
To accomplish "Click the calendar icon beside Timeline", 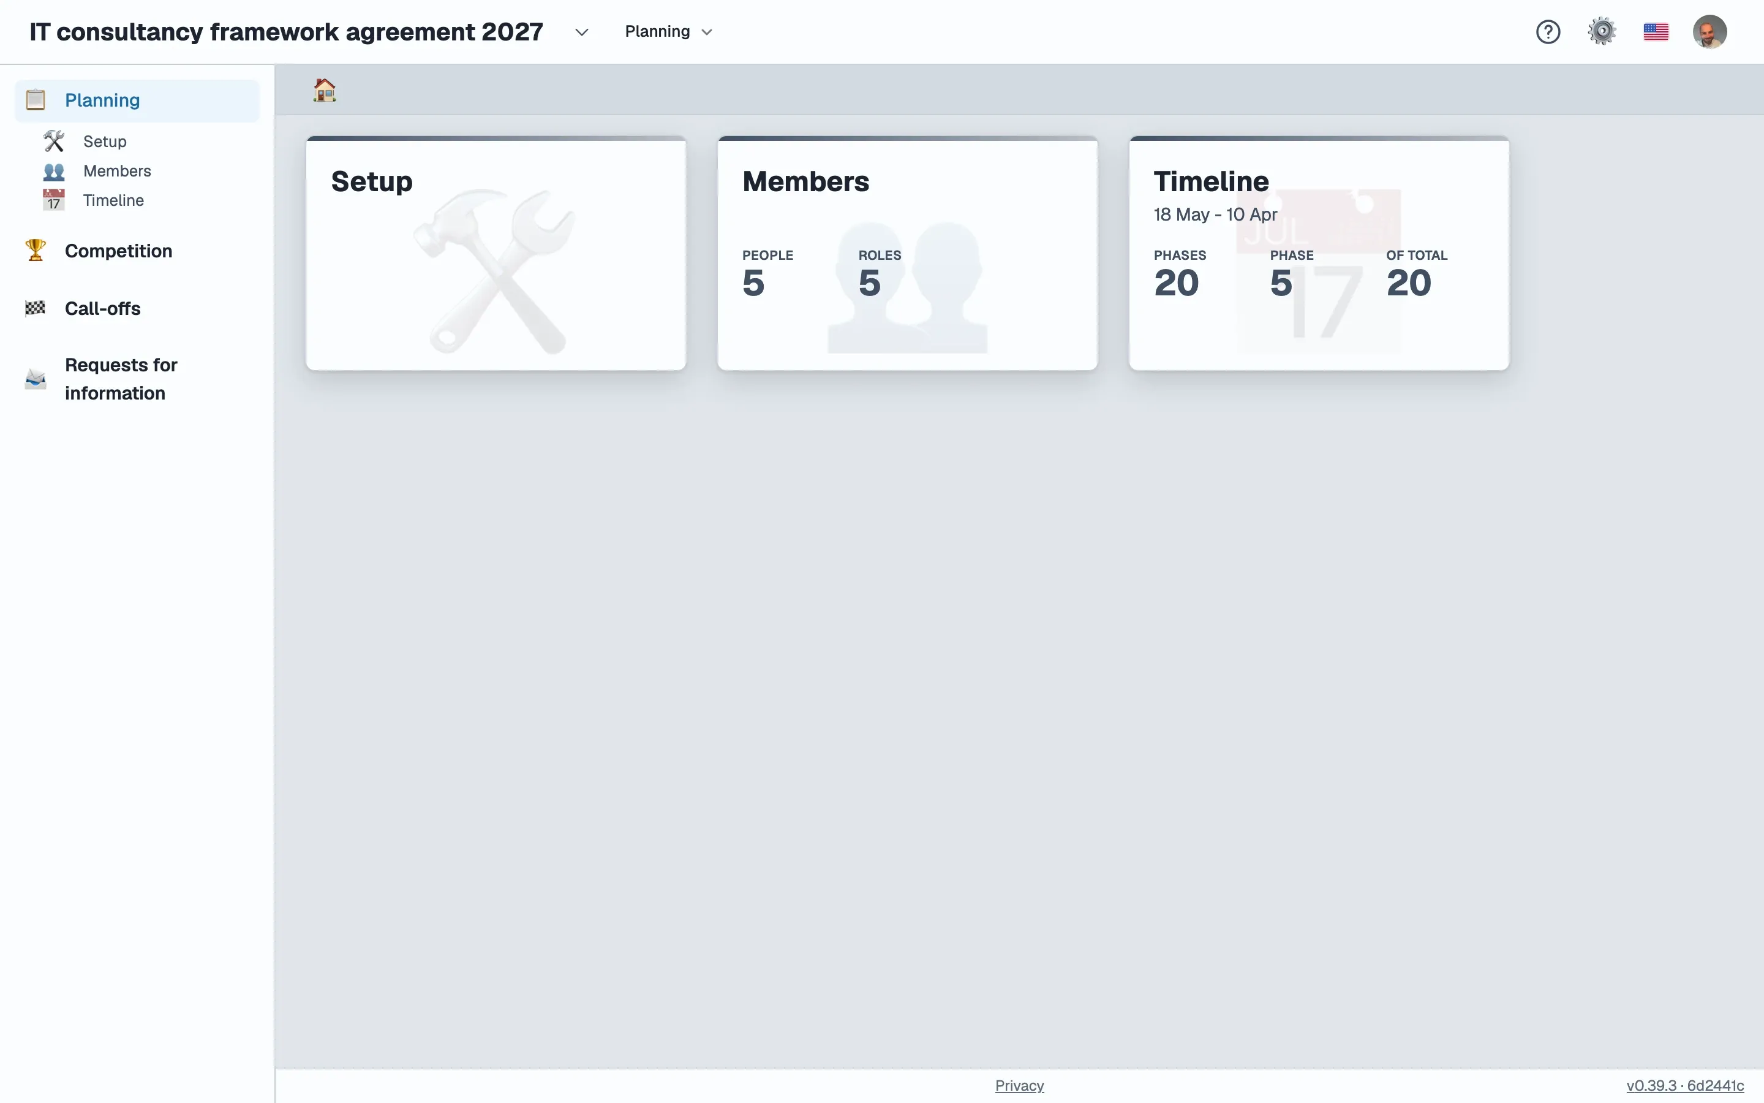I will 54,200.
